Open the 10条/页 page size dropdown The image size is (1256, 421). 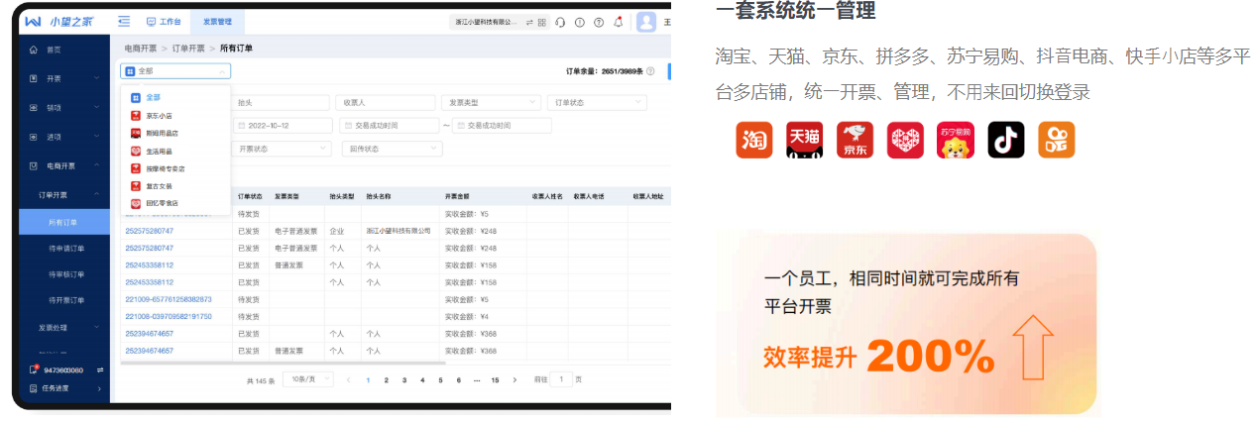[x=308, y=379]
